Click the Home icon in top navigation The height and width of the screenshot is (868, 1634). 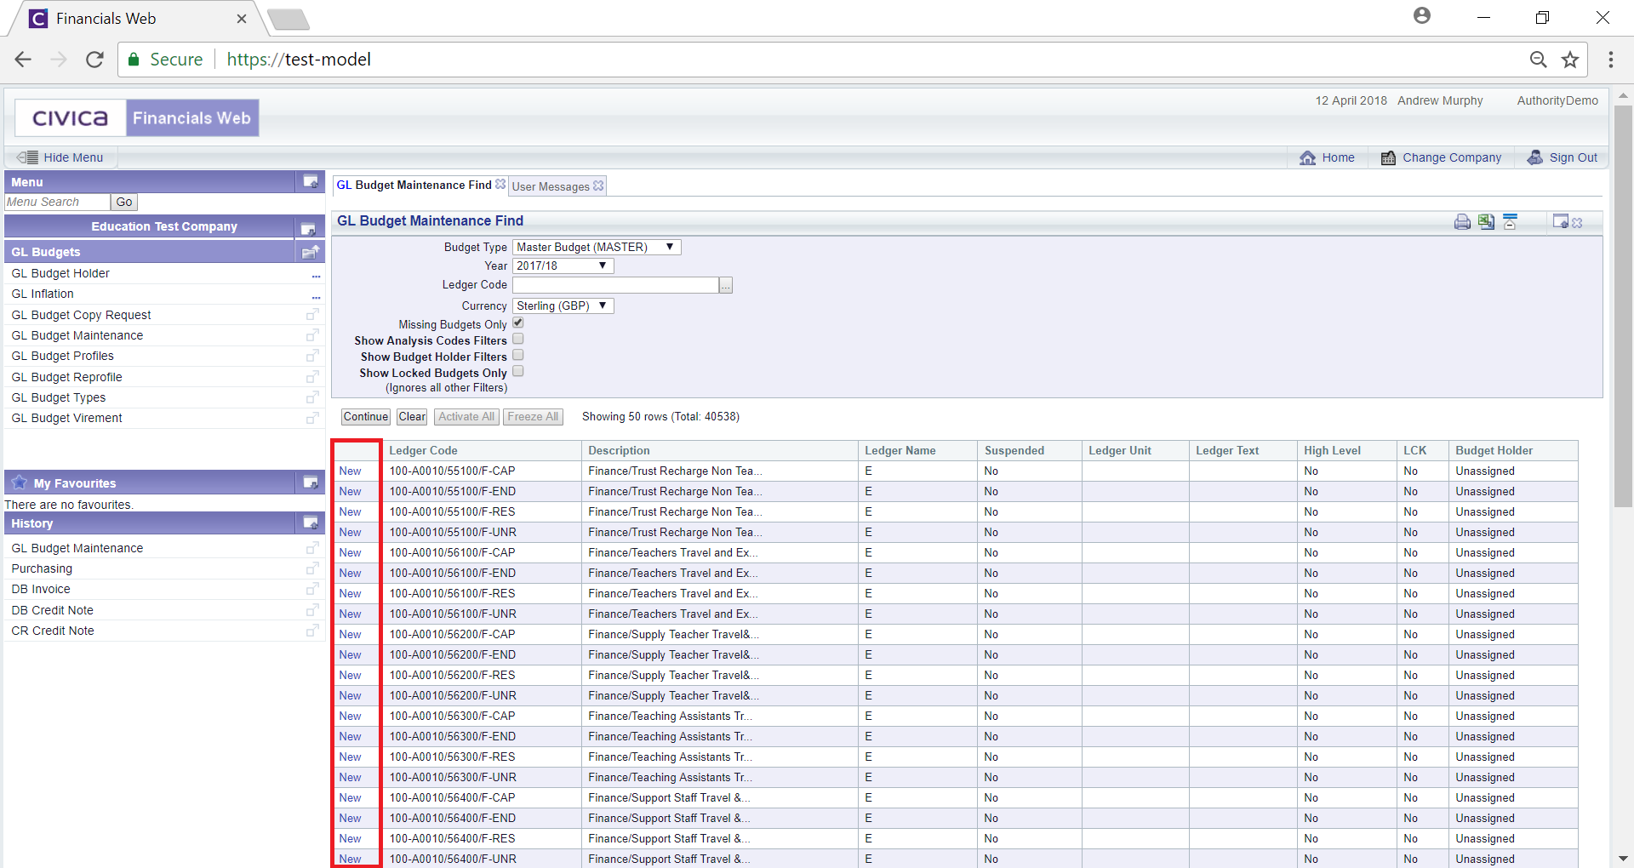pyautogui.click(x=1307, y=157)
